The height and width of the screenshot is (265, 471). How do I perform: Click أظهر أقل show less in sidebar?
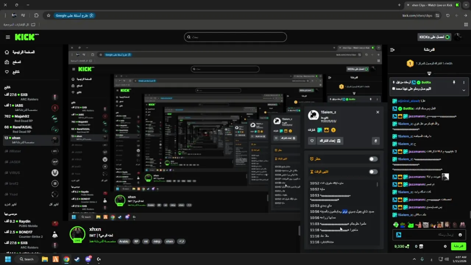[x=53, y=204]
